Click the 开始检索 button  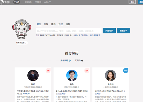[x=109, y=31]
